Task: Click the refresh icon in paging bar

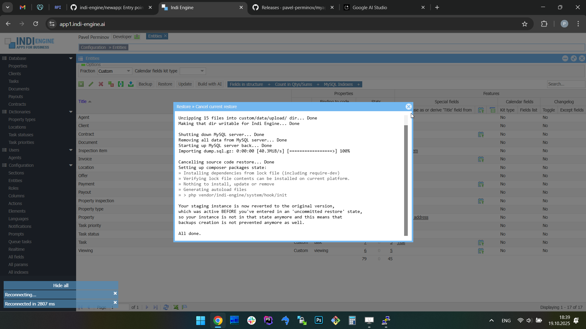Action: click(x=166, y=307)
